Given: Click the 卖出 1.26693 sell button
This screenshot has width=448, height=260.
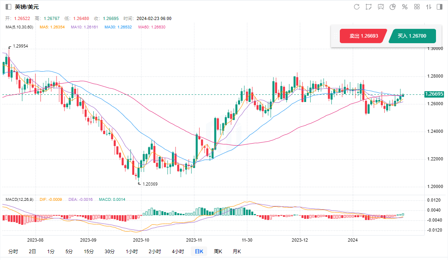Looking at the screenshot, I should point(363,36).
